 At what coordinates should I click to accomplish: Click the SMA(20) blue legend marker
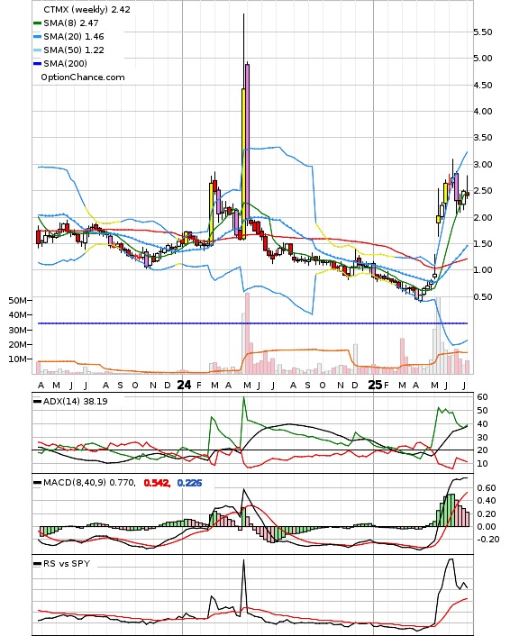(x=37, y=37)
